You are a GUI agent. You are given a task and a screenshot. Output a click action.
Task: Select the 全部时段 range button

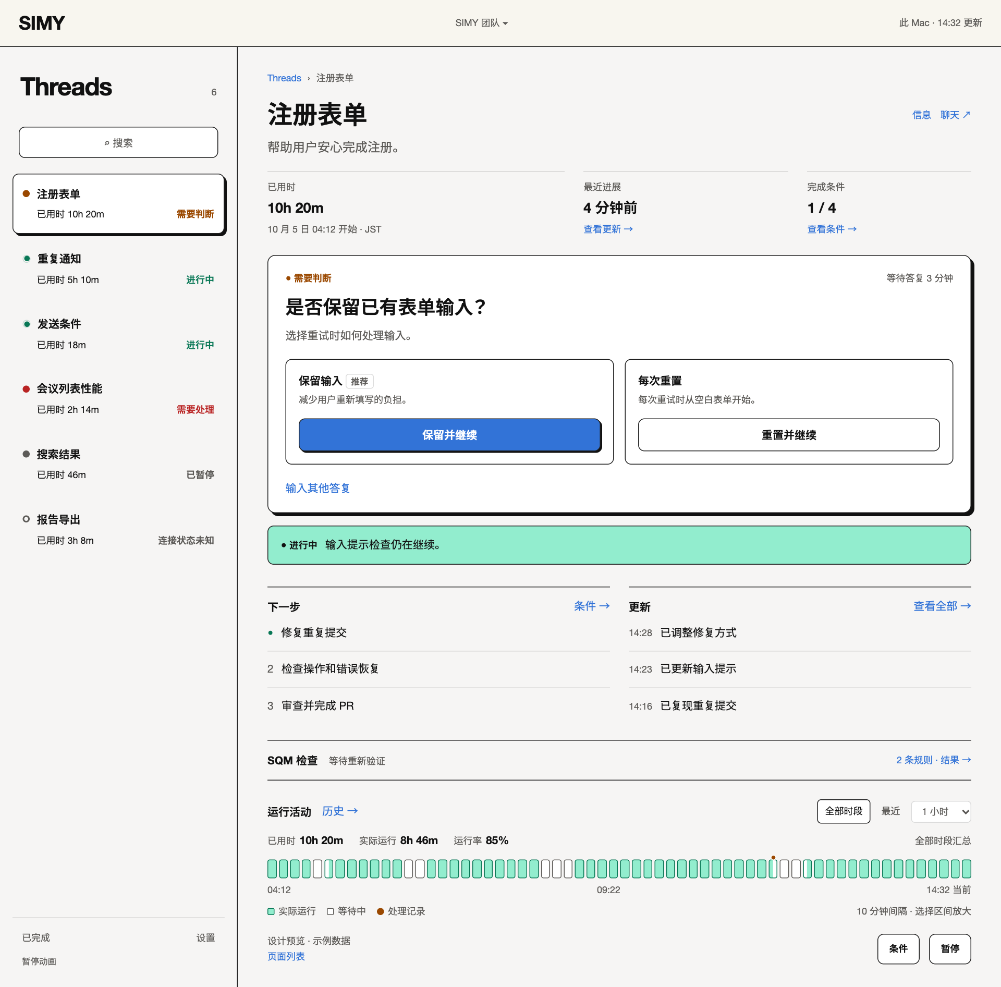point(844,811)
